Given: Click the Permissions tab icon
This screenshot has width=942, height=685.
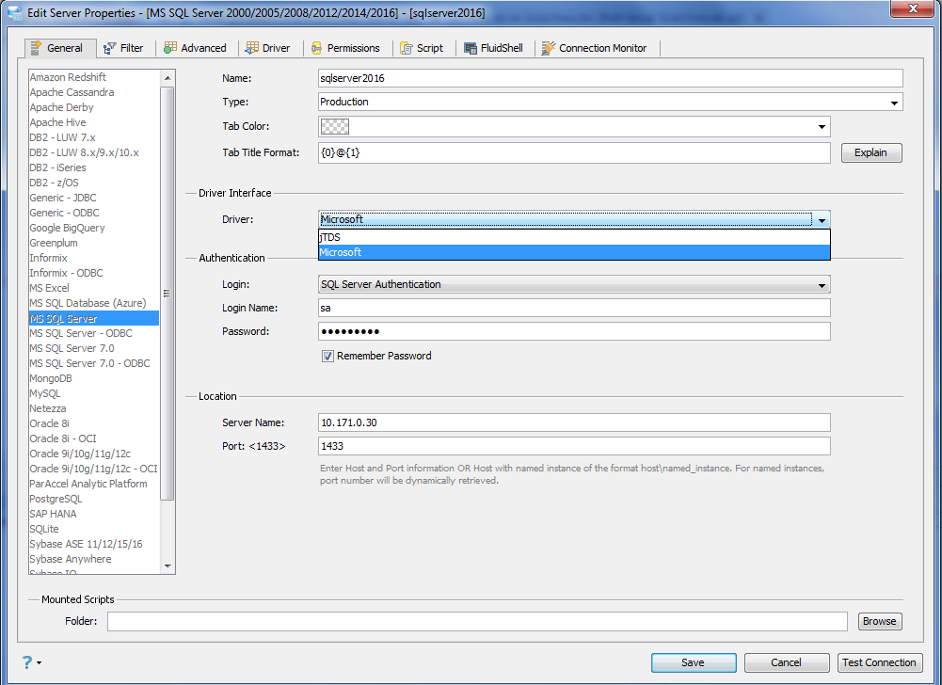Looking at the screenshot, I should click(x=316, y=48).
